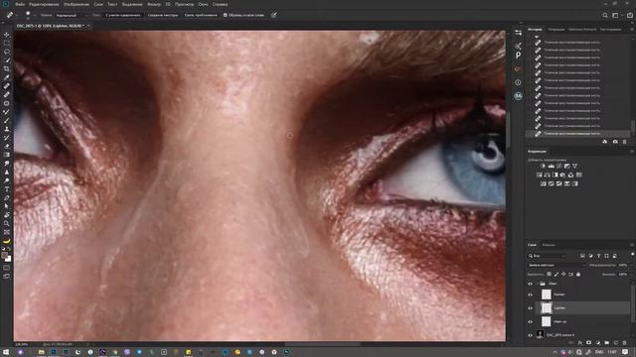
Task: Toggle lock all for layer
Action: 578,274
